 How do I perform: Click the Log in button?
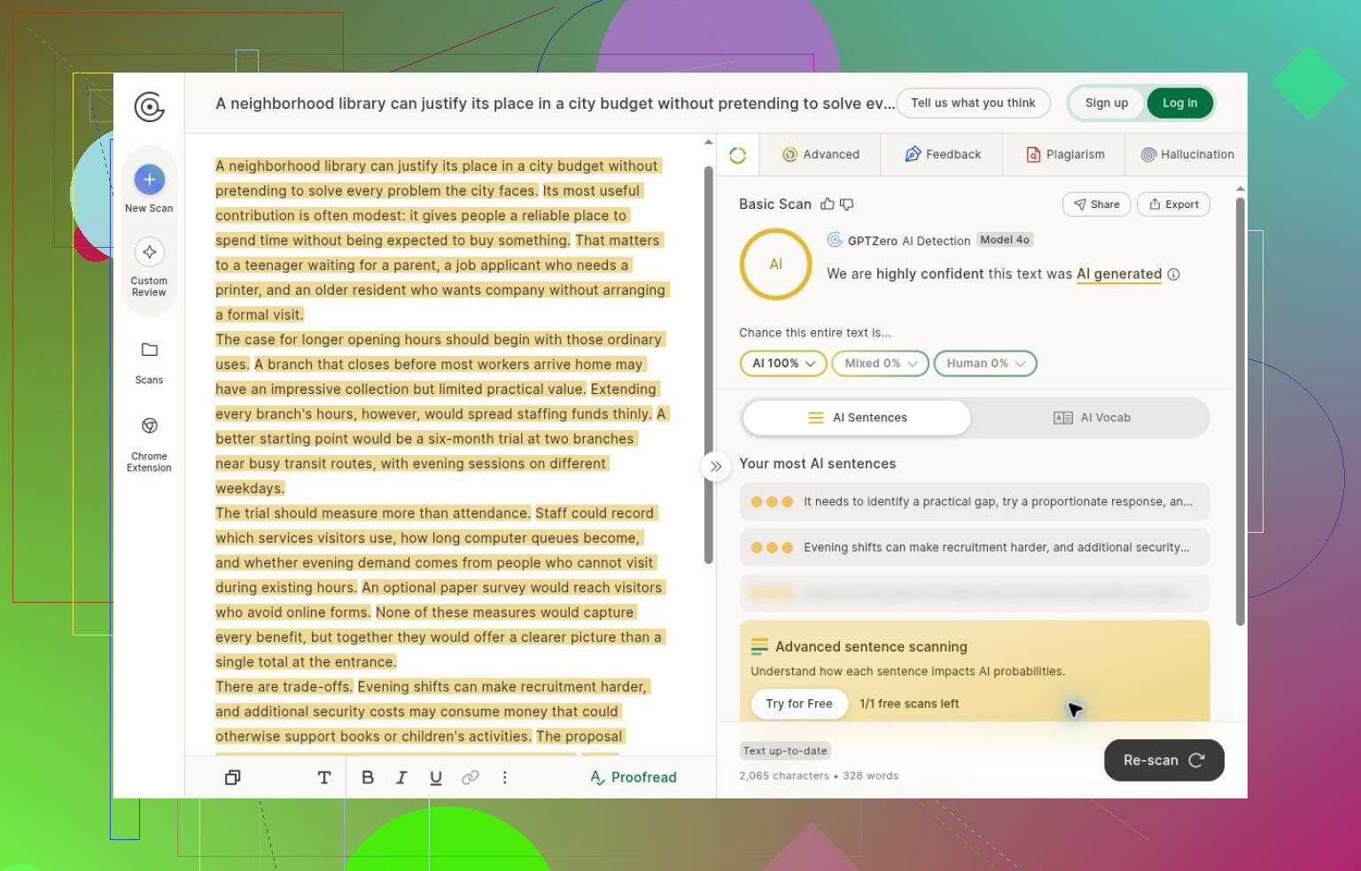[x=1179, y=104]
